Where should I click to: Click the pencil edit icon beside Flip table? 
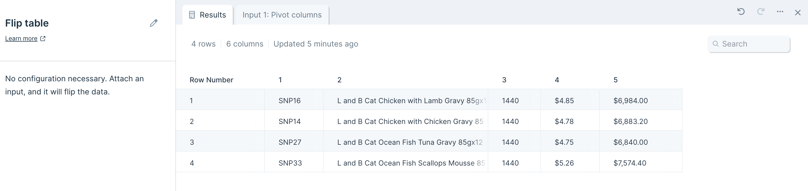(x=153, y=23)
